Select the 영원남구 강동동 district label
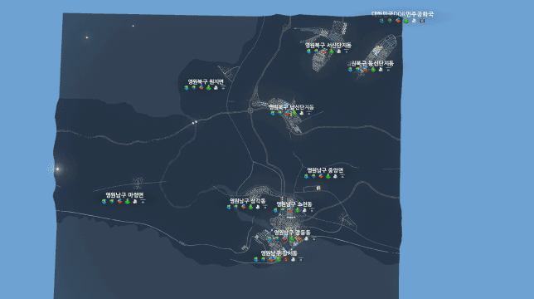 click(292, 233)
